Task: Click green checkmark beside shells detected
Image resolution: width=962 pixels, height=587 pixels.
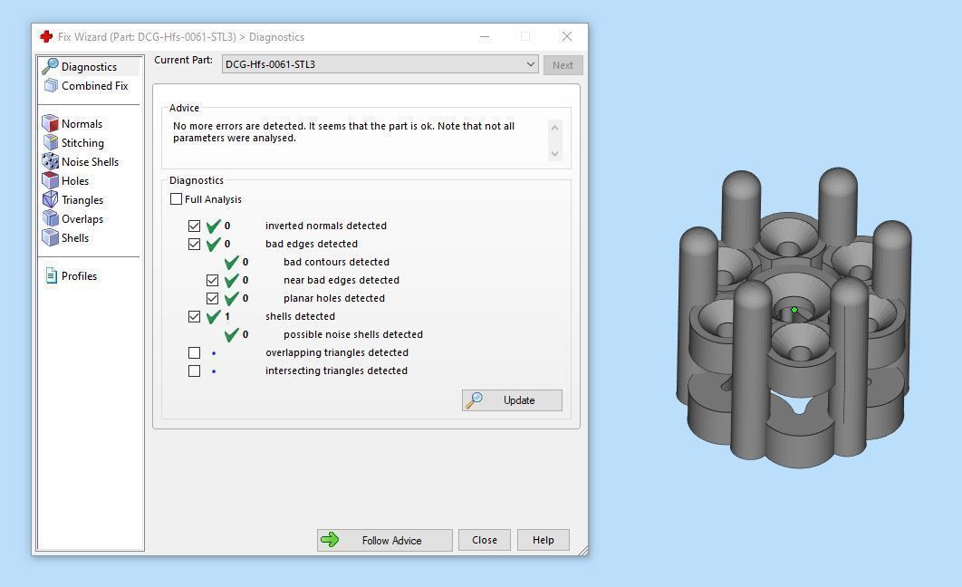Action: click(213, 316)
